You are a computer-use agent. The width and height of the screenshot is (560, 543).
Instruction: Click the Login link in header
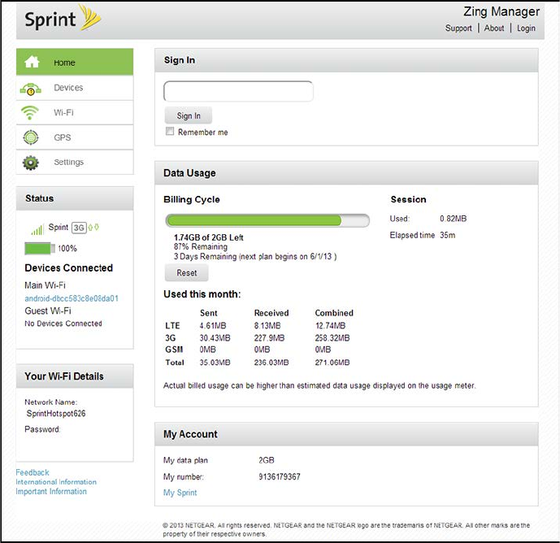click(526, 28)
